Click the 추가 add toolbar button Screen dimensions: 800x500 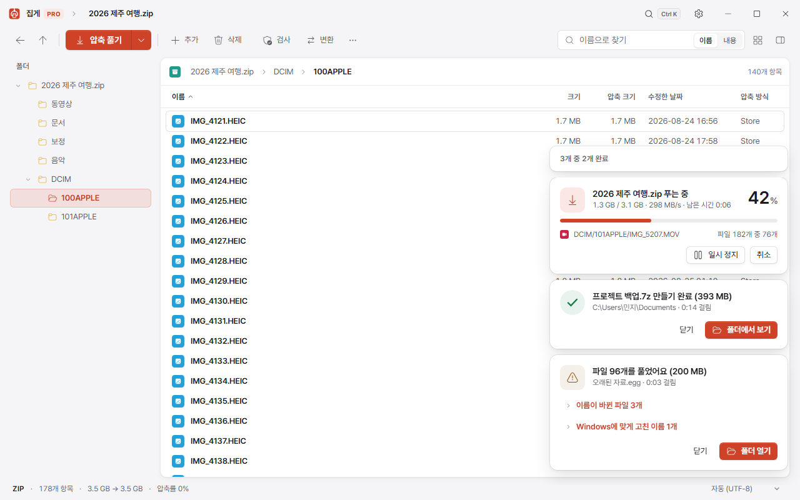(184, 40)
